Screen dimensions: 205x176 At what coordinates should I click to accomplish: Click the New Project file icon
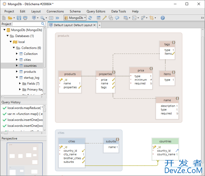pos(4,18)
